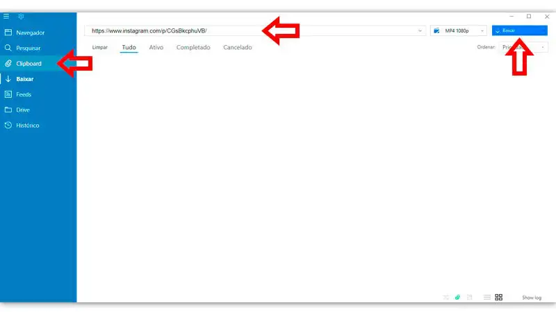
Task: Toggle the shuffle icon in bottom bar
Action: tap(445, 297)
